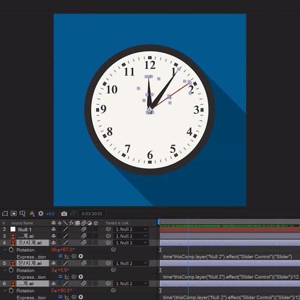Click the Reset Exposure aperture icon
300x300 pixels.
[41, 214]
